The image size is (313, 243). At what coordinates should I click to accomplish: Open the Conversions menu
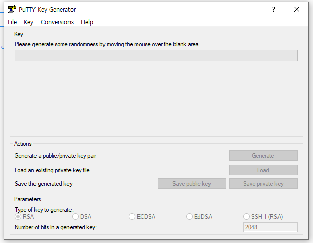[57, 22]
